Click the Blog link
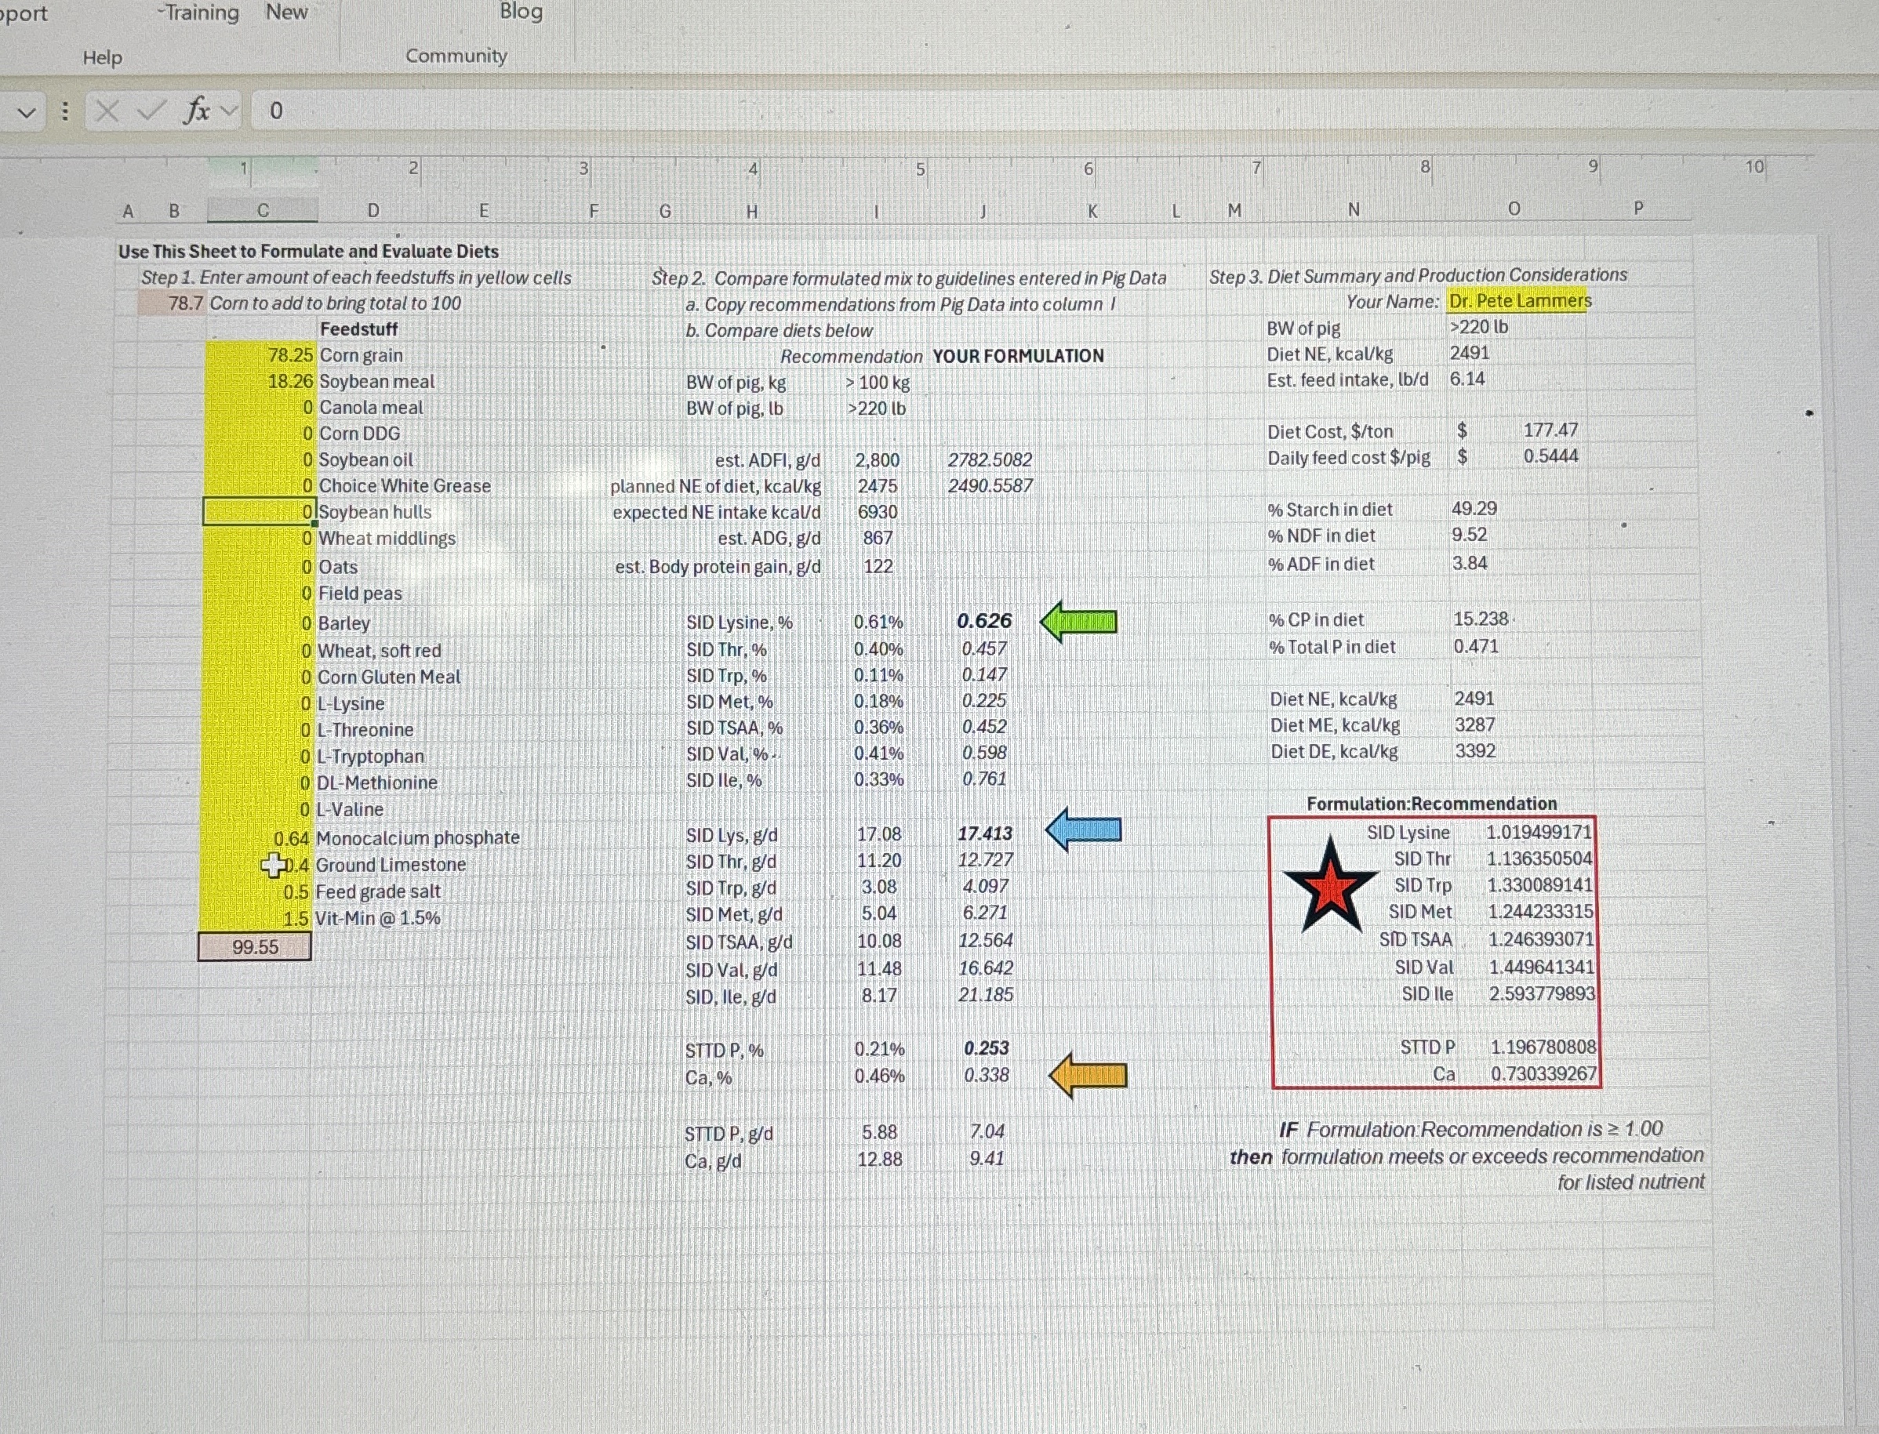This screenshot has height=1434, width=1879. [521, 11]
